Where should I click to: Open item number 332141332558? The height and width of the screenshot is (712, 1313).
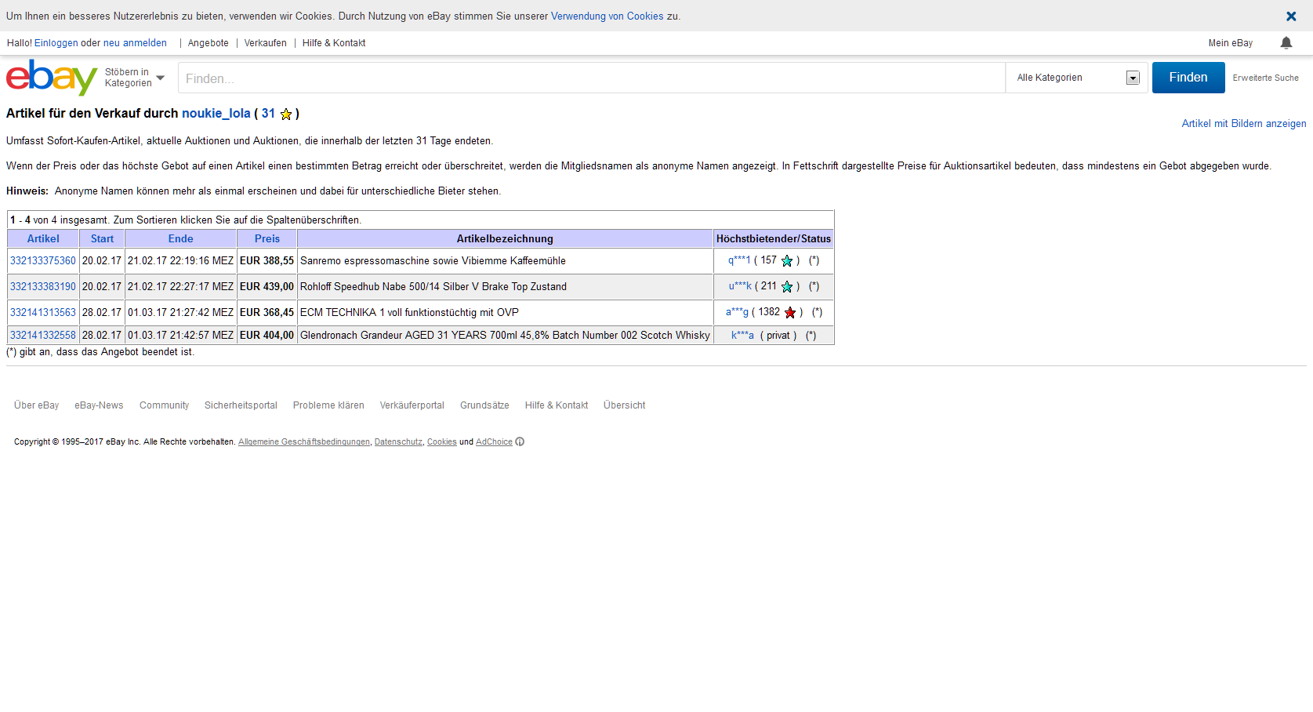click(x=43, y=336)
